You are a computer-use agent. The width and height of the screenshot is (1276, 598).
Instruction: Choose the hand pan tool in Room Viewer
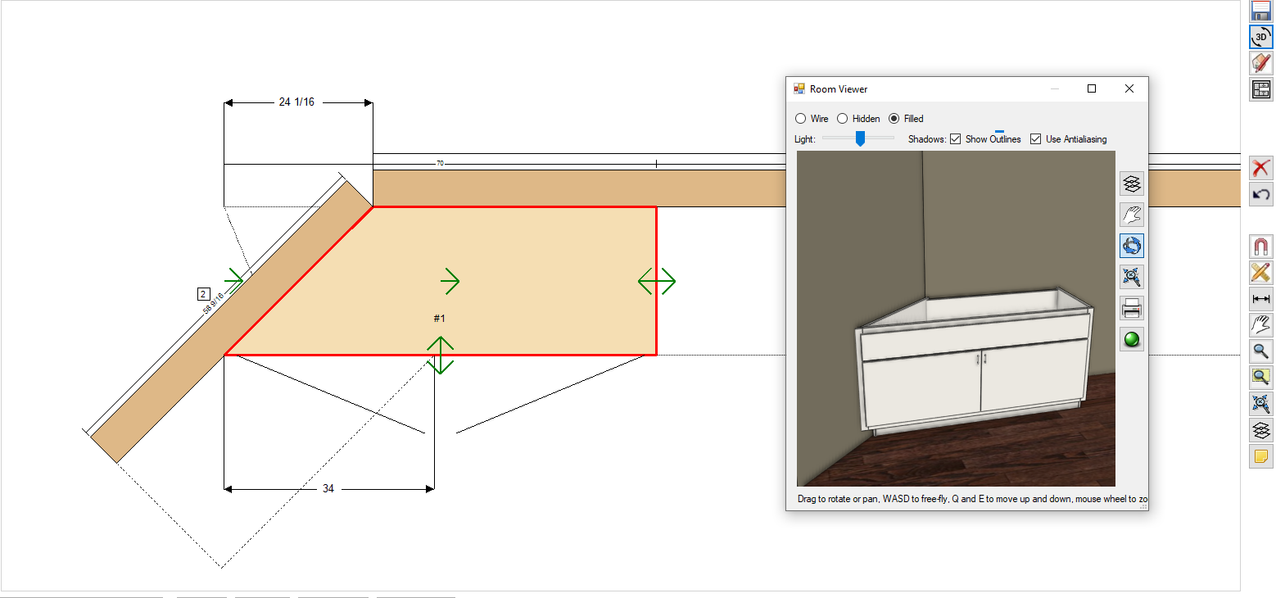point(1132,215)
